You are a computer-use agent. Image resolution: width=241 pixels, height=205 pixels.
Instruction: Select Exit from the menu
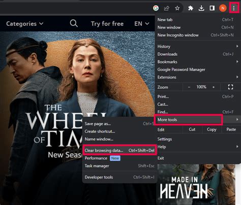coord(198,158)
